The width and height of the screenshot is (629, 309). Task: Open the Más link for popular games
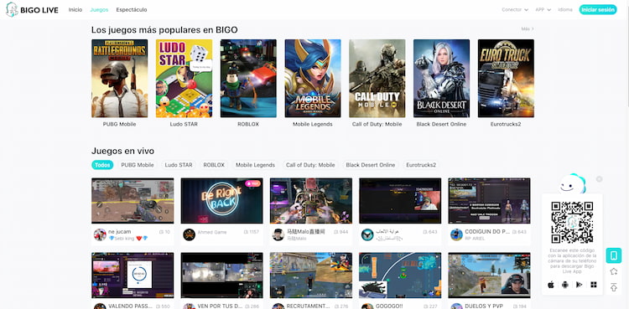click(528, 28)
